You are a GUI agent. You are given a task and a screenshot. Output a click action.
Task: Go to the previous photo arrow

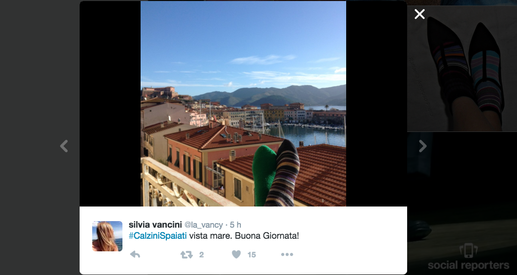[64, 146]
